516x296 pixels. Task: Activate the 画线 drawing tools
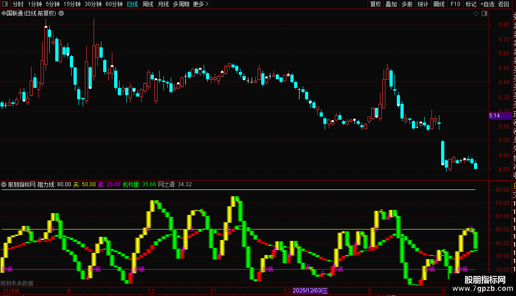pyautogui.click(x=439, y=4)
